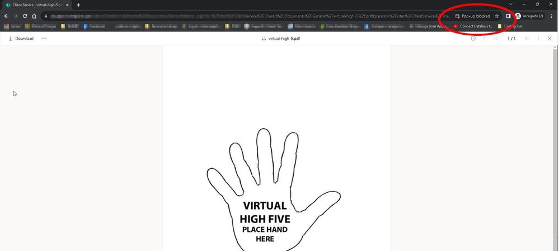The image size is (559, 251).
Task: Click the virtual high five hand image
Action: pos(274,189)
